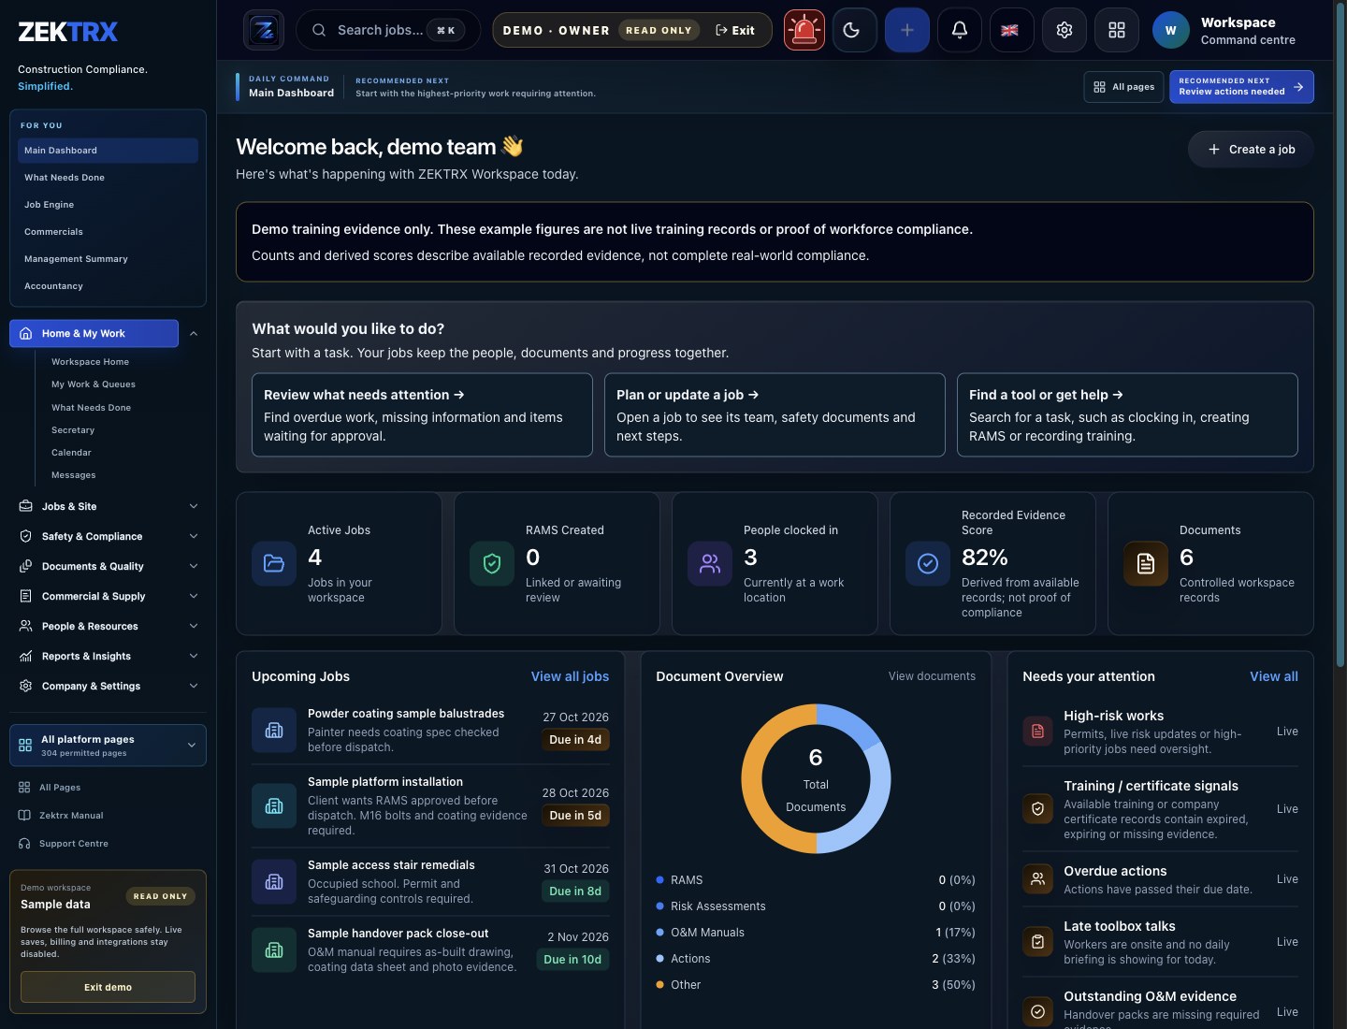Open My Work & Queues sub-item
Viewport: 1347px width, 1029px height.
94,384
